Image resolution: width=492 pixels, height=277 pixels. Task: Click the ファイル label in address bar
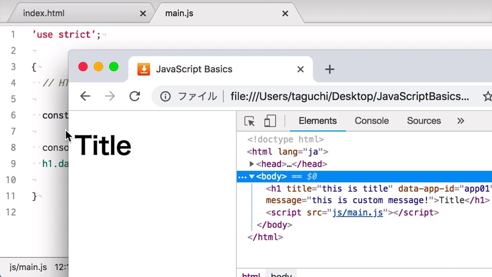click(x=197, y=96)
